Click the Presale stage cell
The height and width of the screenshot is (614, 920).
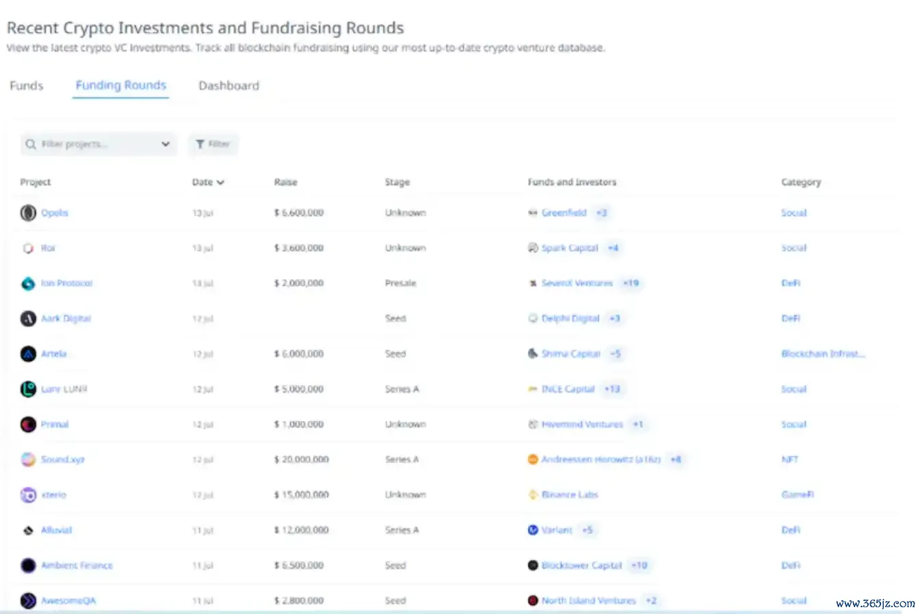[401, 283]
